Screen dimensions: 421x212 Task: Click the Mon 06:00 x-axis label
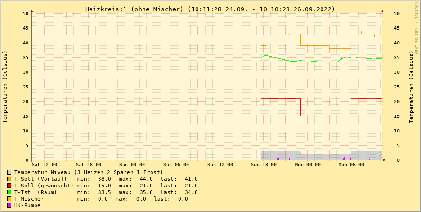click(351, 165)
